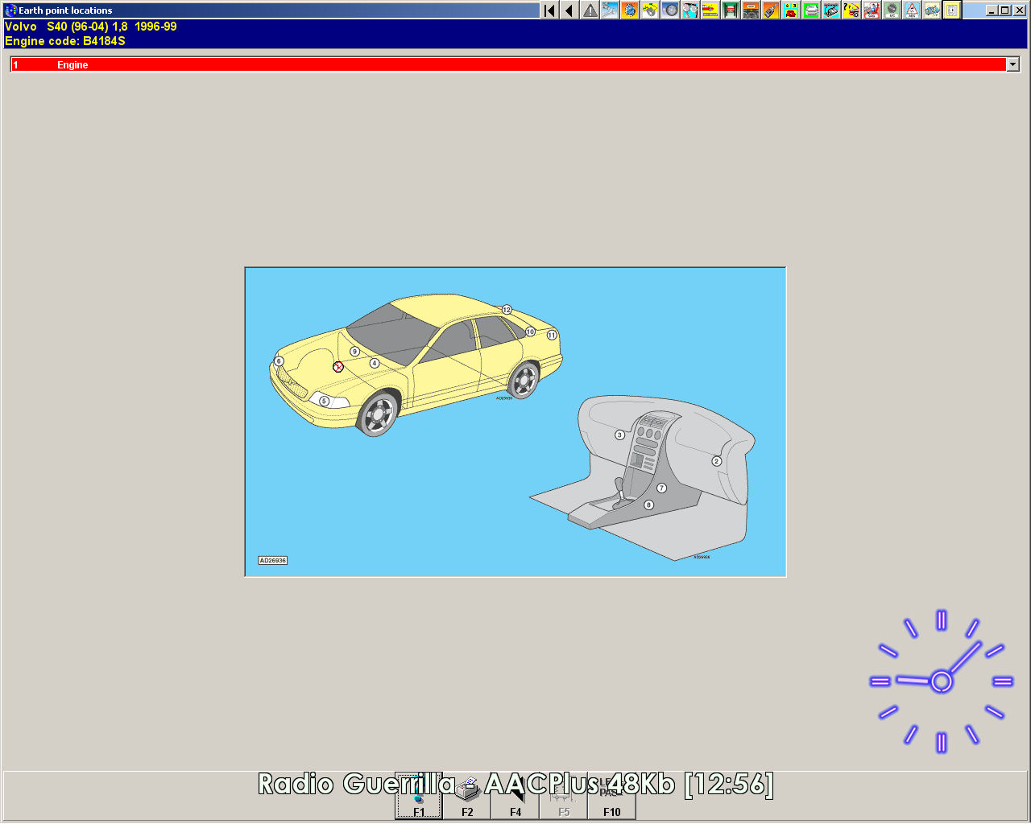This screenshot has height=824, width=1031.
Task: Click the car lift (green ramp) toolbar icon
Action: [731, 10]
